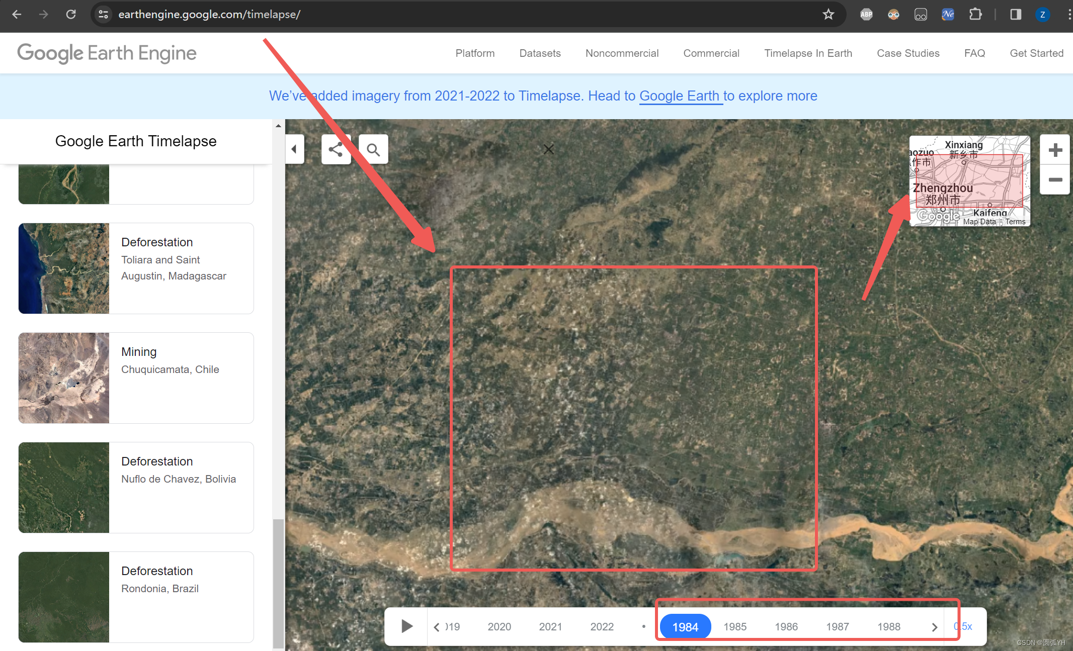
Task: Follow the Google Earth link in banner
Action: pos(680,96)
